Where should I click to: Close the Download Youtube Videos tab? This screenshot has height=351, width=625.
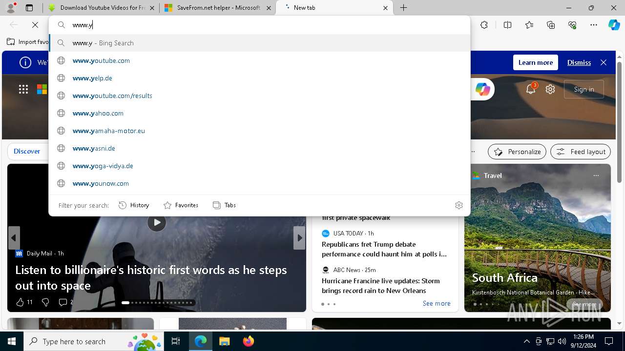pos(152,8)
